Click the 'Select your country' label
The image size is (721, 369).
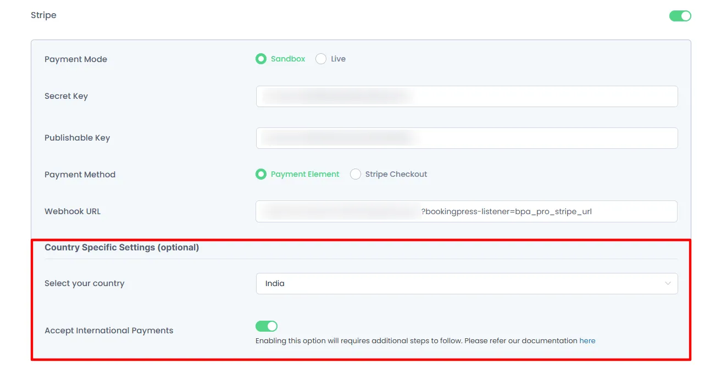coord(85,283)
